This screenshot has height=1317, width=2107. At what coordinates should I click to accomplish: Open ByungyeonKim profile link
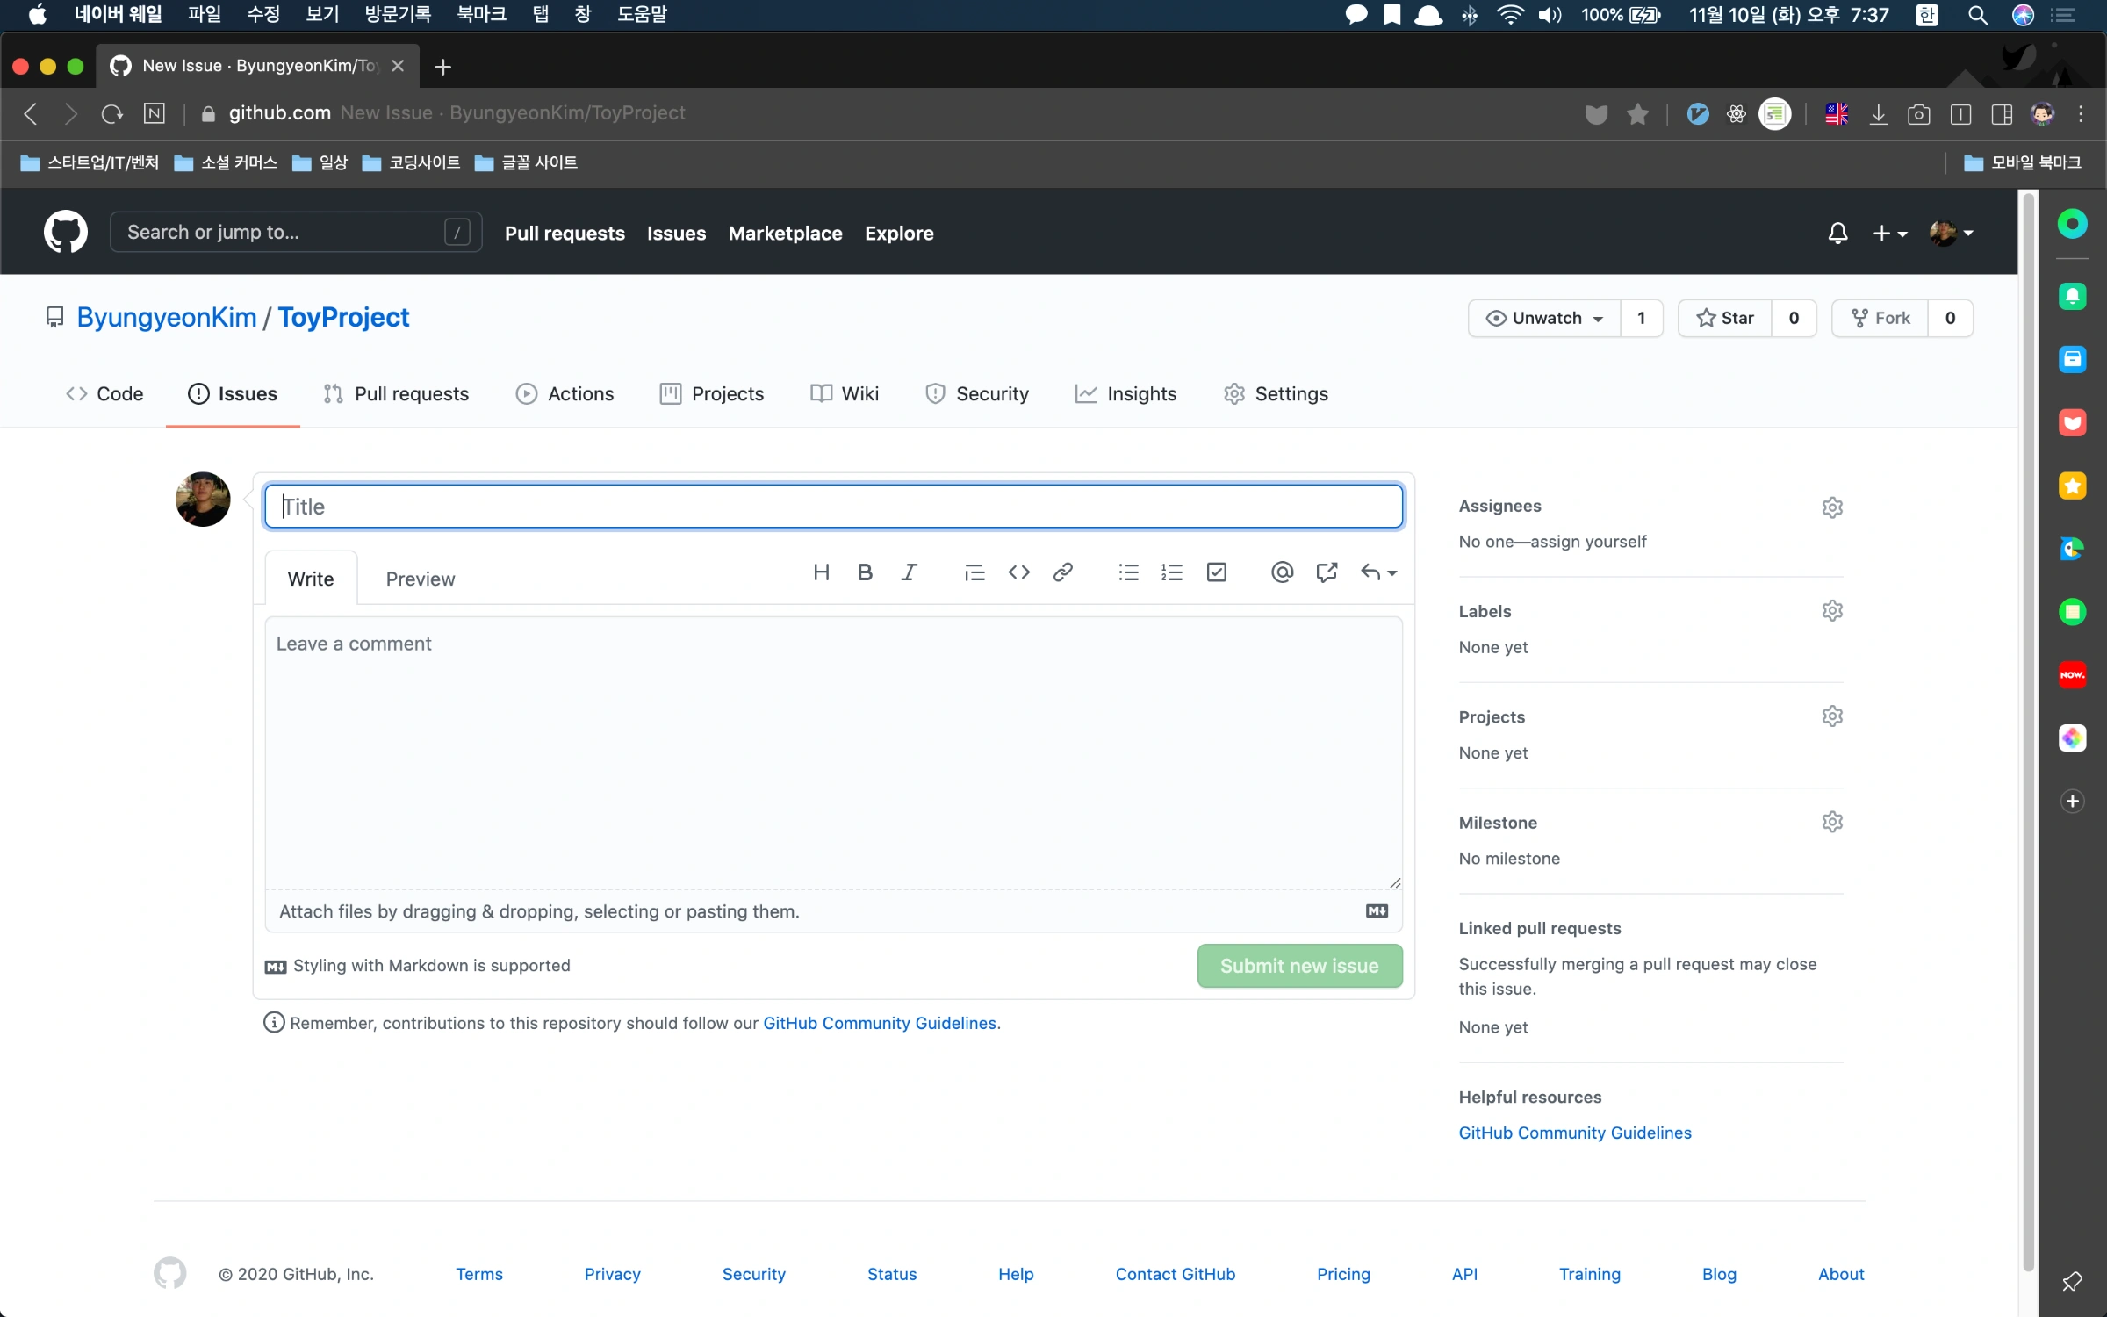pyautogui.click(x=167, y=317)
